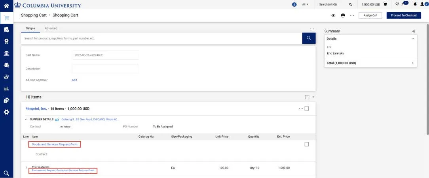Open the Sourcing globe icon in the sidebar

click(6, 77)
